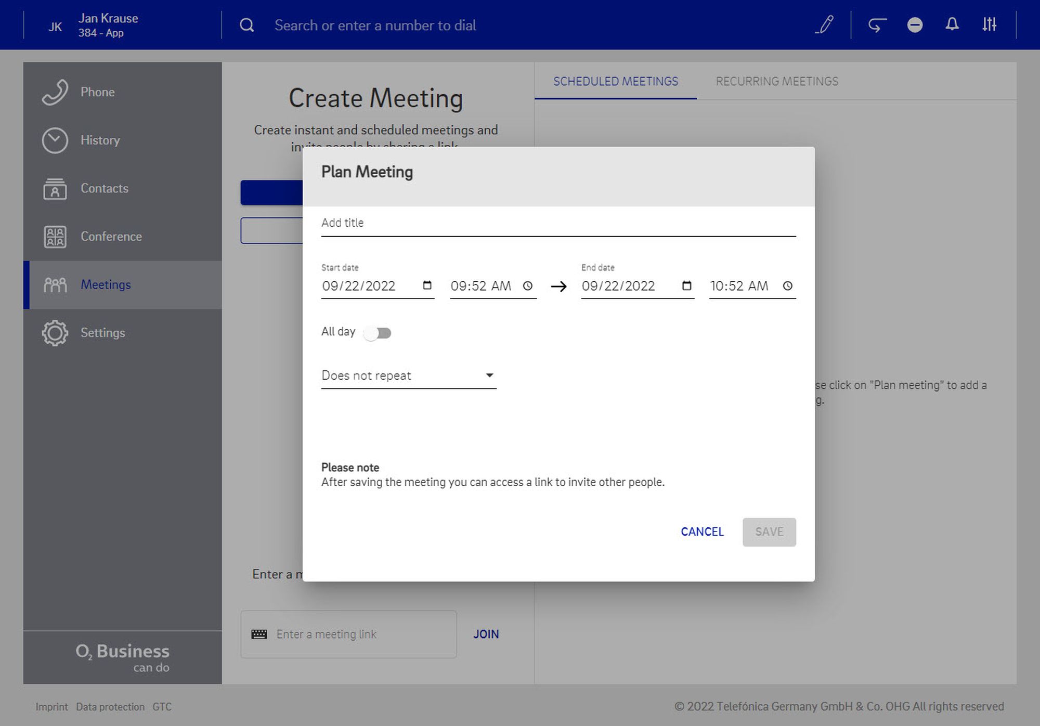Select the Scheduled Meetings tab

point(615,81)
